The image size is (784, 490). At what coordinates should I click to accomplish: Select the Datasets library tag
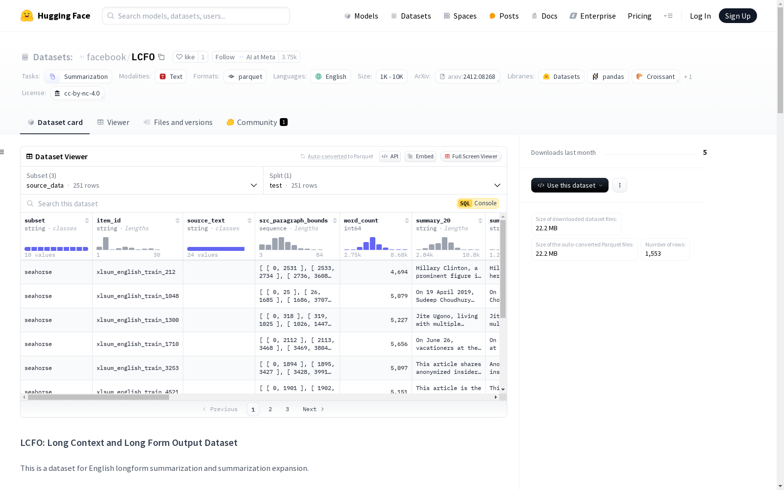click(562, 76)
